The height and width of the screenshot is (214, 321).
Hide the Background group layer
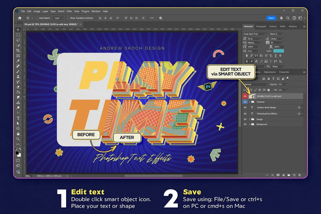pos(245,124)
